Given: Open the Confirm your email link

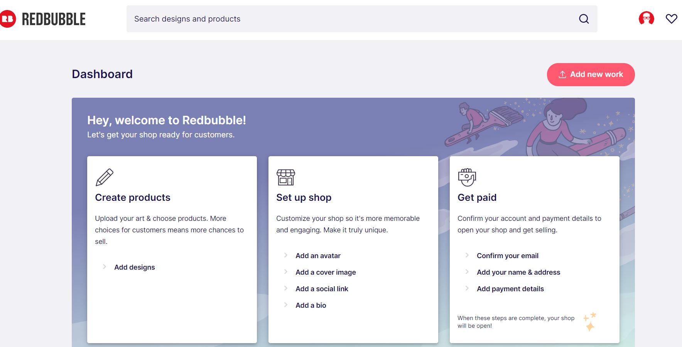Looking at the screenshot, I should (x=508, y=256).
